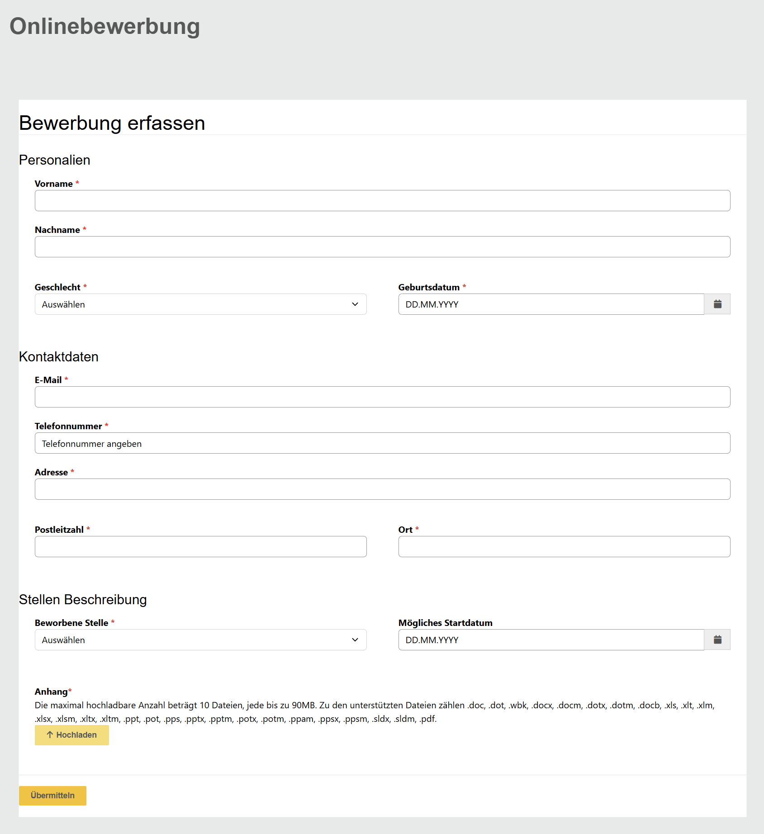Screen dimensions: 764x834
Task: Click the Onlinebewerbung page title
Action: coord(104,26)
